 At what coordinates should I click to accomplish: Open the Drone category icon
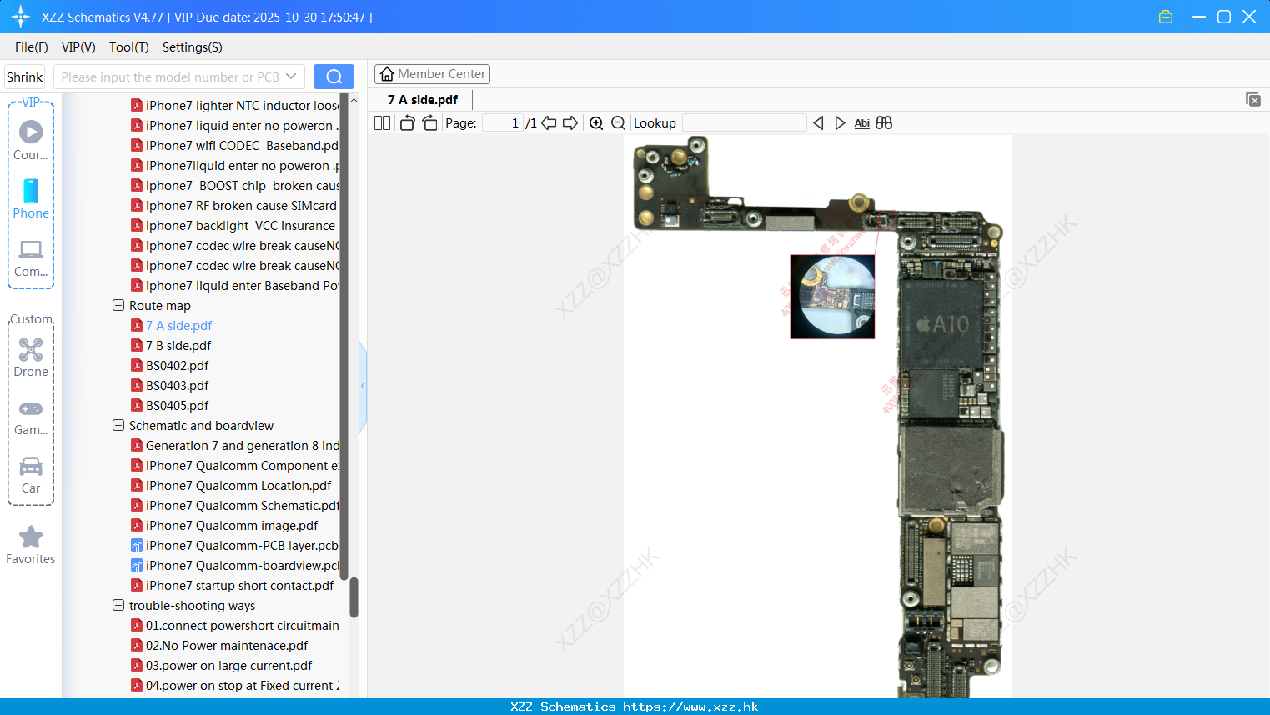pos(31,357)
